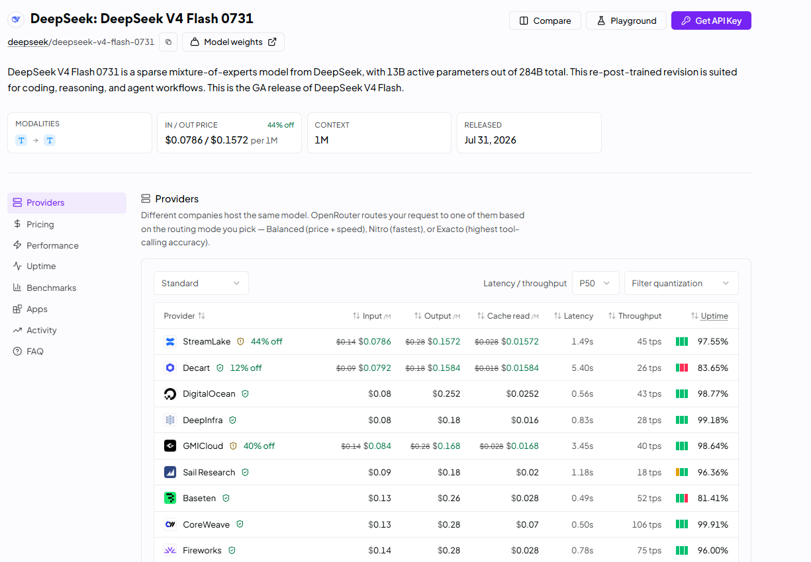Image resolution: width=811 pixels, height=562 pixels.
Task: Open the CoreWeave provider name
Action: pos(206,524)
